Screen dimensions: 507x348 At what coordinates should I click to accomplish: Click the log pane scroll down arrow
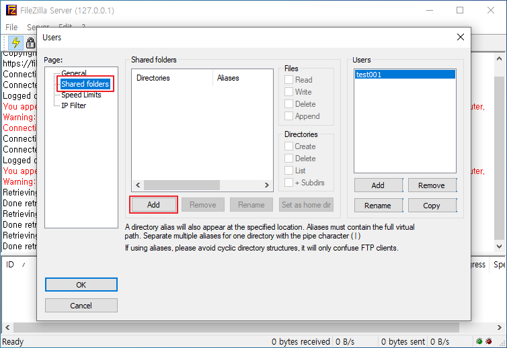coord(499,247)
